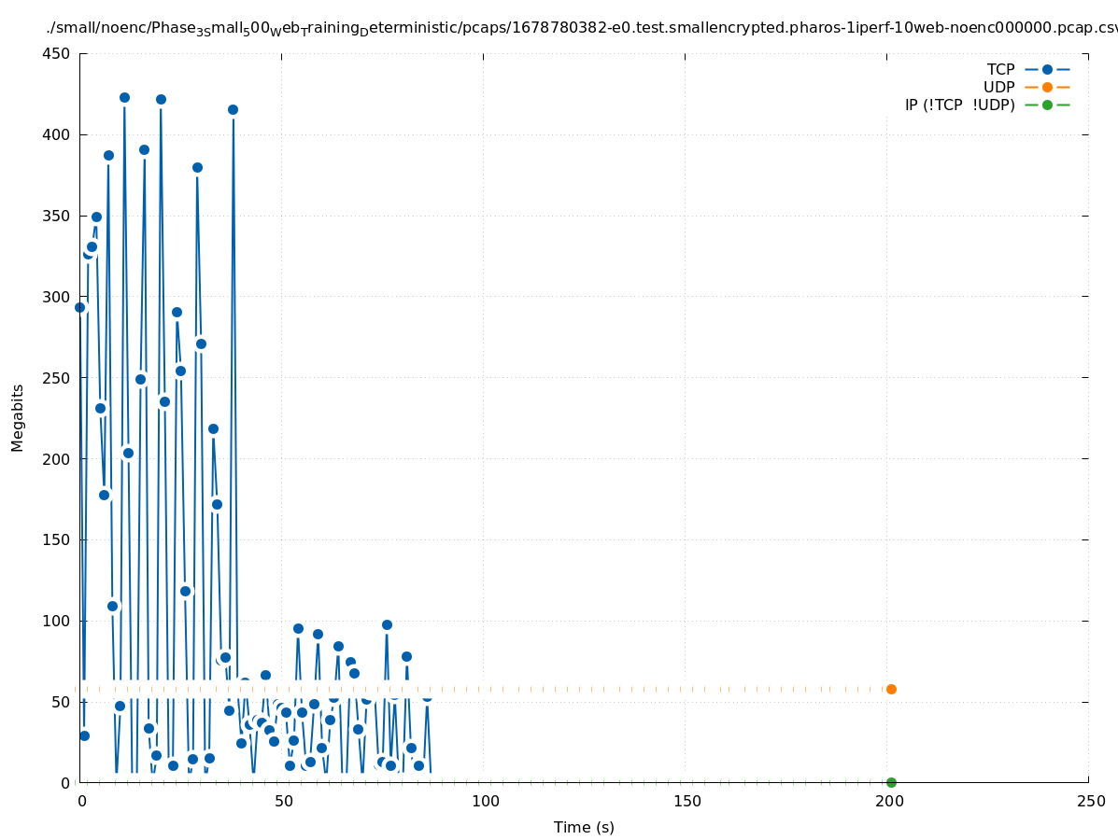Click the orange dashed UDP line near 150 seconds
The height and width of the screenshot is (840, 1118).
685,689
